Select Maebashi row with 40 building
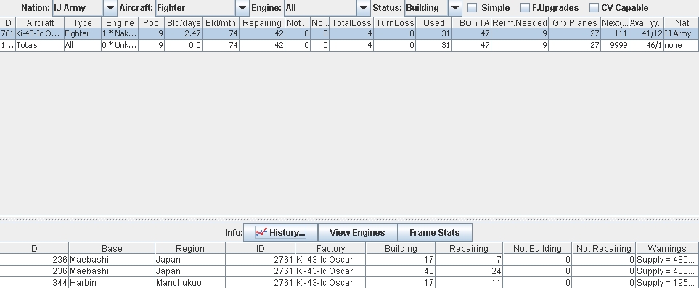This screenshot has width=699, height=288. point(350,271)
